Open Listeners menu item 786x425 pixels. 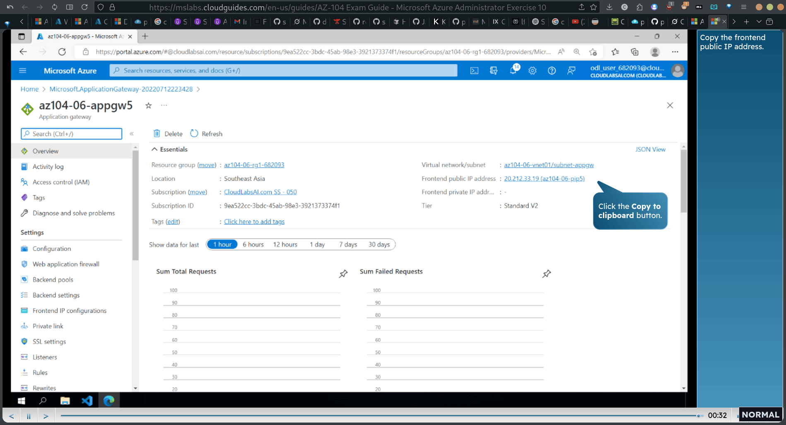click(71, 357)
